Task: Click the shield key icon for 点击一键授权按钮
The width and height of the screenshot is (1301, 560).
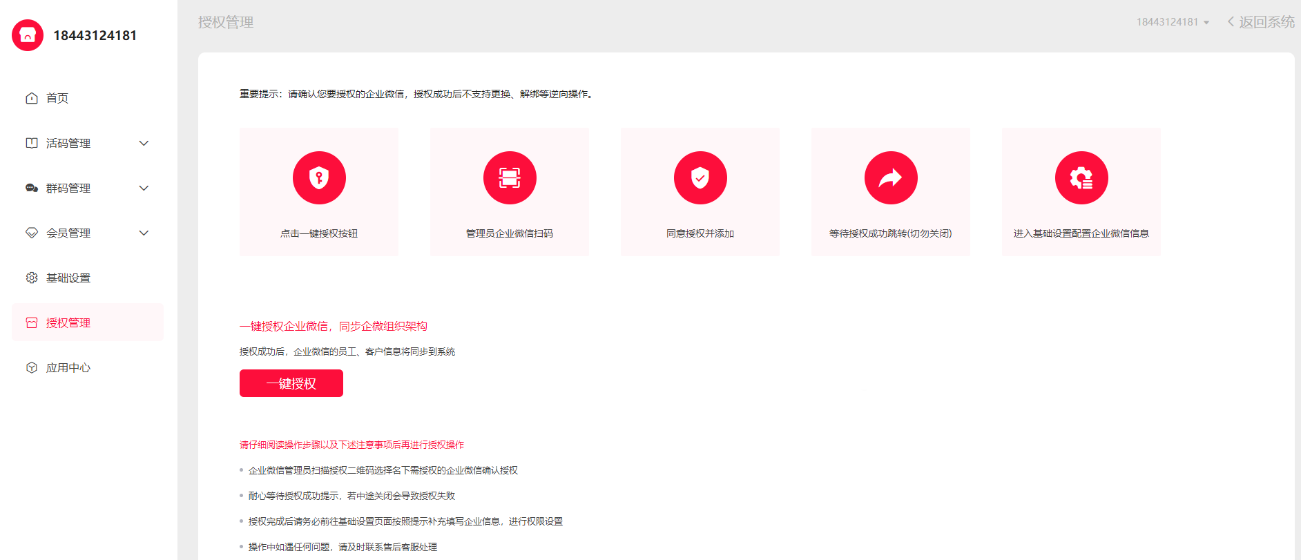Action: (319, 177)
